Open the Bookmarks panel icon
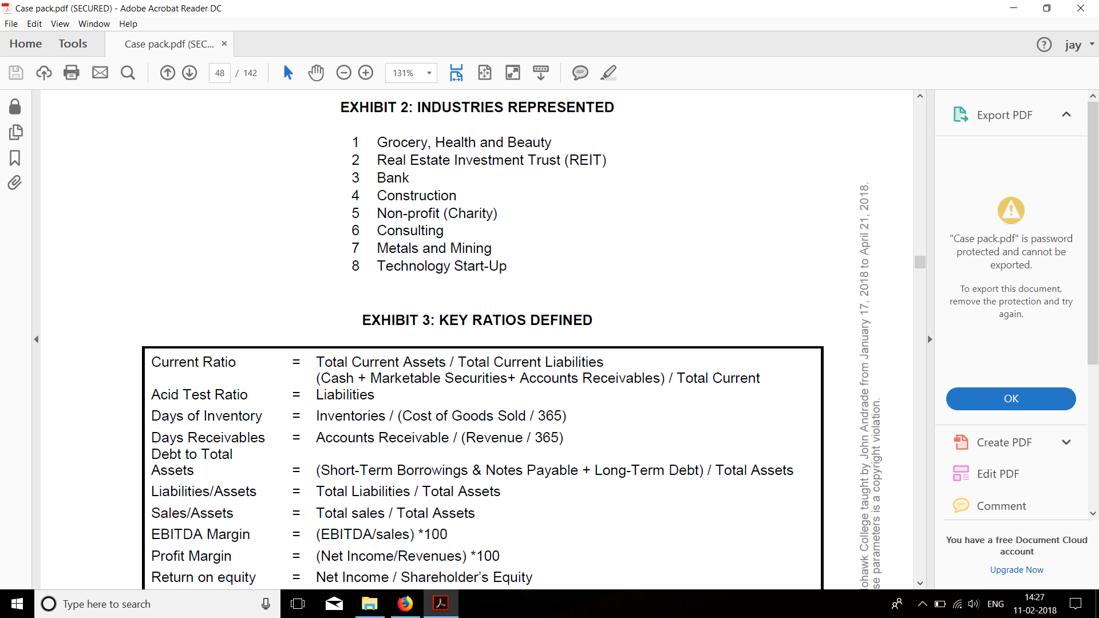Viewport: 1099px width, 618px height. tap(15, 158)
